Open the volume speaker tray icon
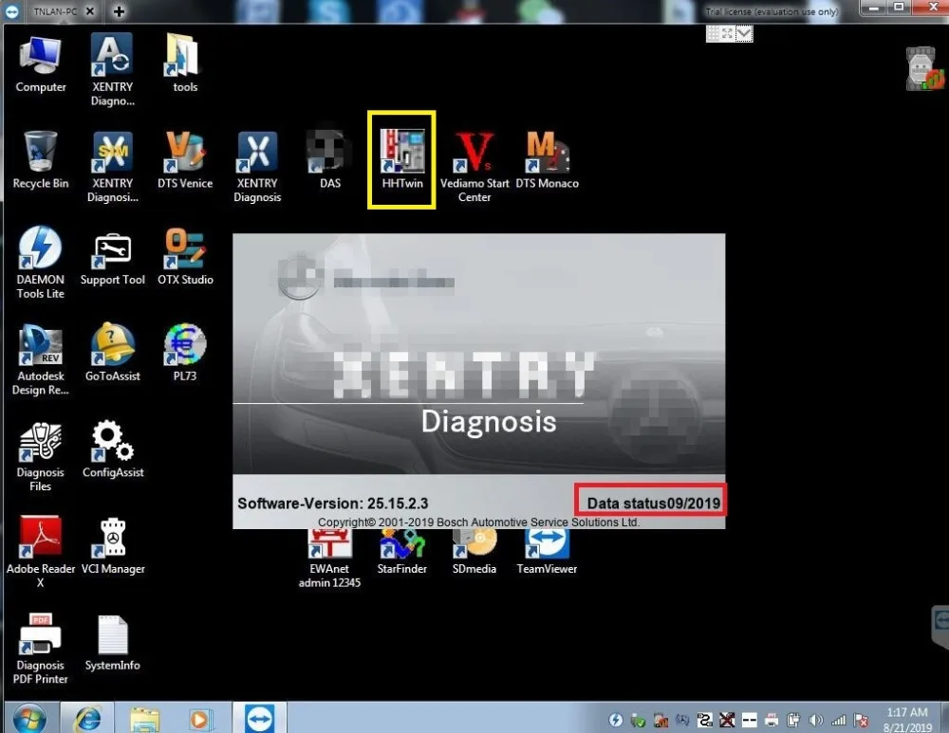This screenshot has width=949, height=733. click(816, 720)
